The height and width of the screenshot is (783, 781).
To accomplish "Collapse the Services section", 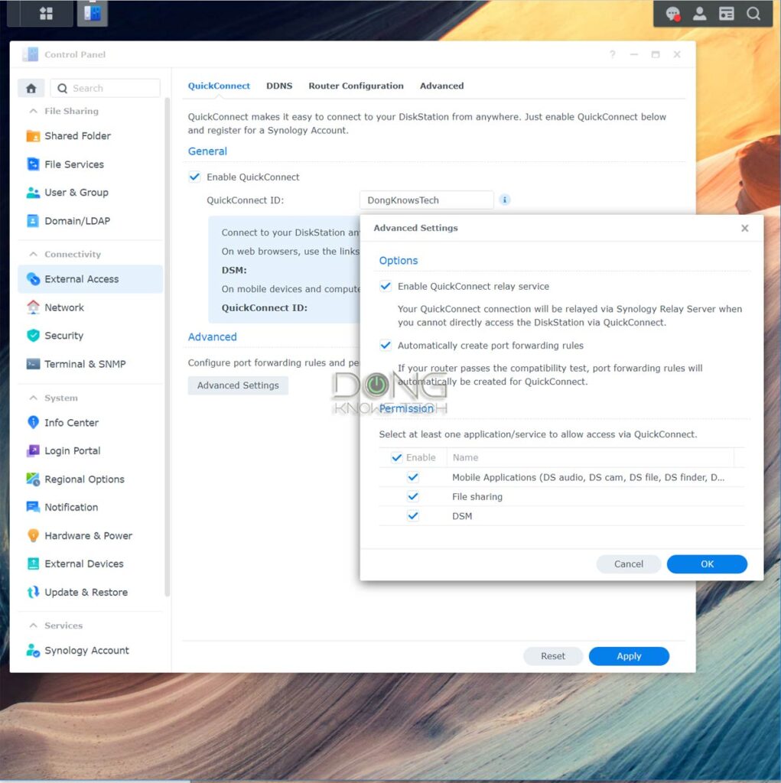I will (x=34, y=625).
